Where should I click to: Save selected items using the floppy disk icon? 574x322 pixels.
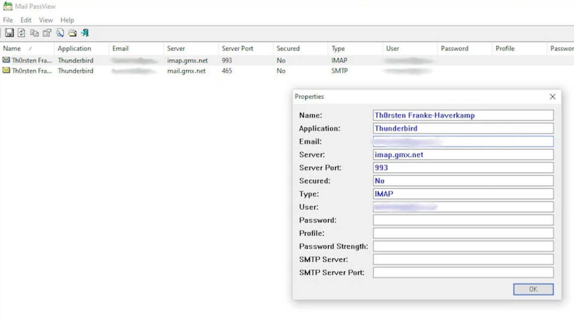(9, 33)
